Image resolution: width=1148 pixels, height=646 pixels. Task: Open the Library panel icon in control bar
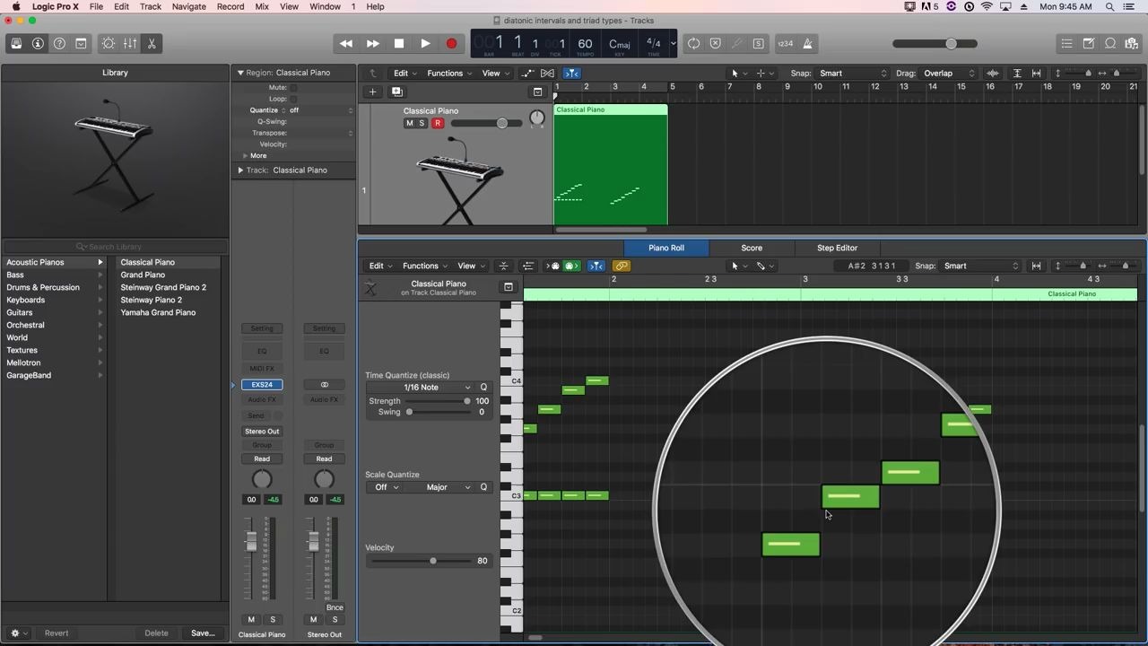click(16, 43)
